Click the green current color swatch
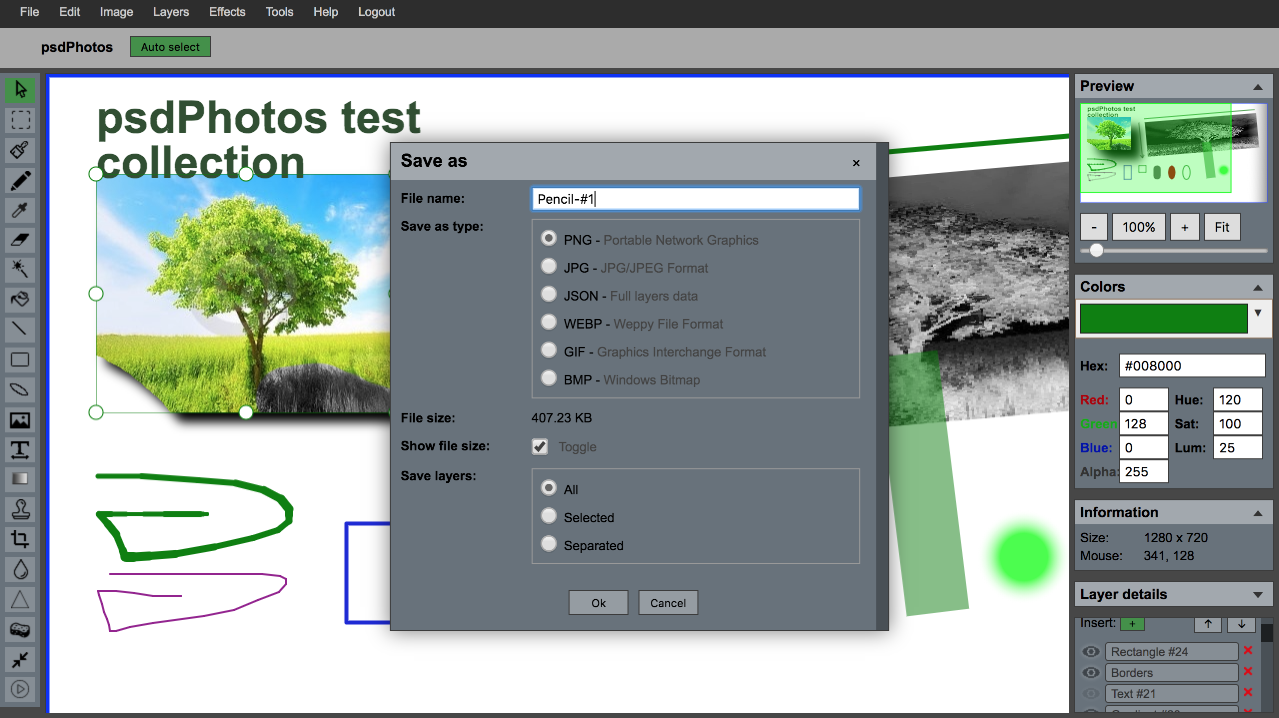The height and width of the screenshot is (718, 1279). (x=1164, y=318)
